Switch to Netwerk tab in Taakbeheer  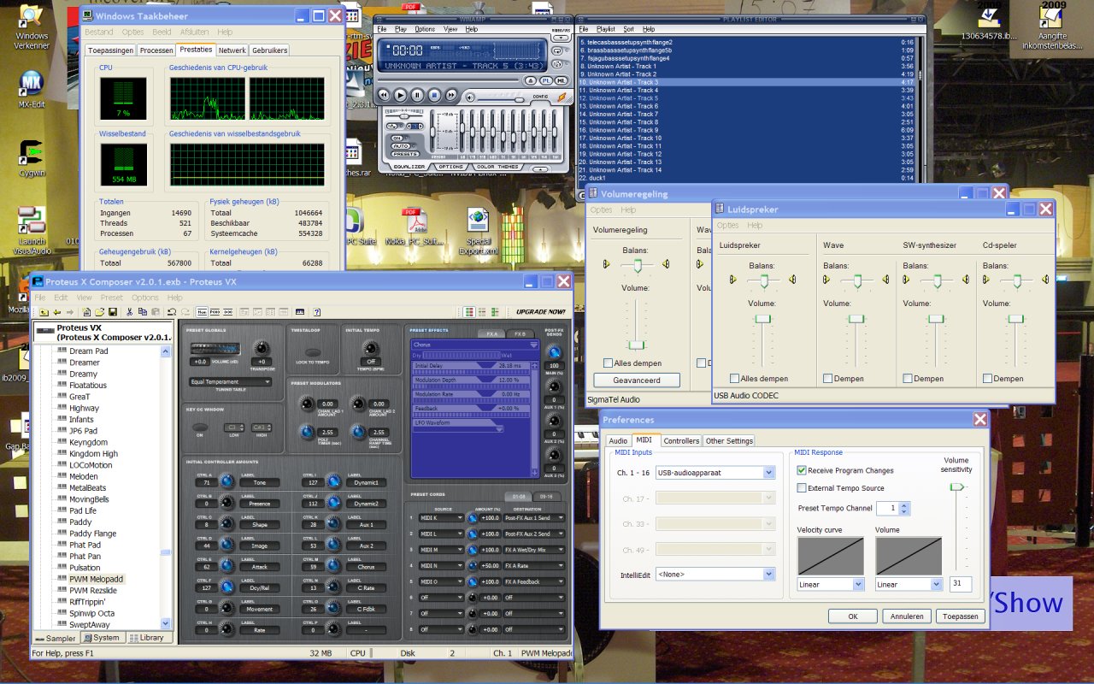[232, 50]
